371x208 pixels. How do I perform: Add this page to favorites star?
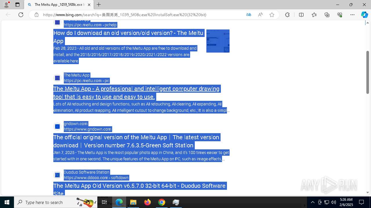272,15
